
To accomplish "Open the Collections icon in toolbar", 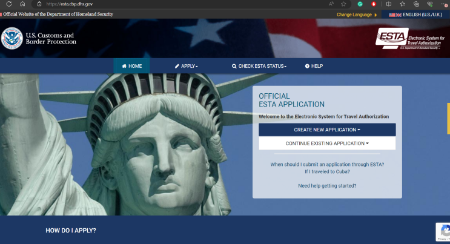I will [416, 4].
